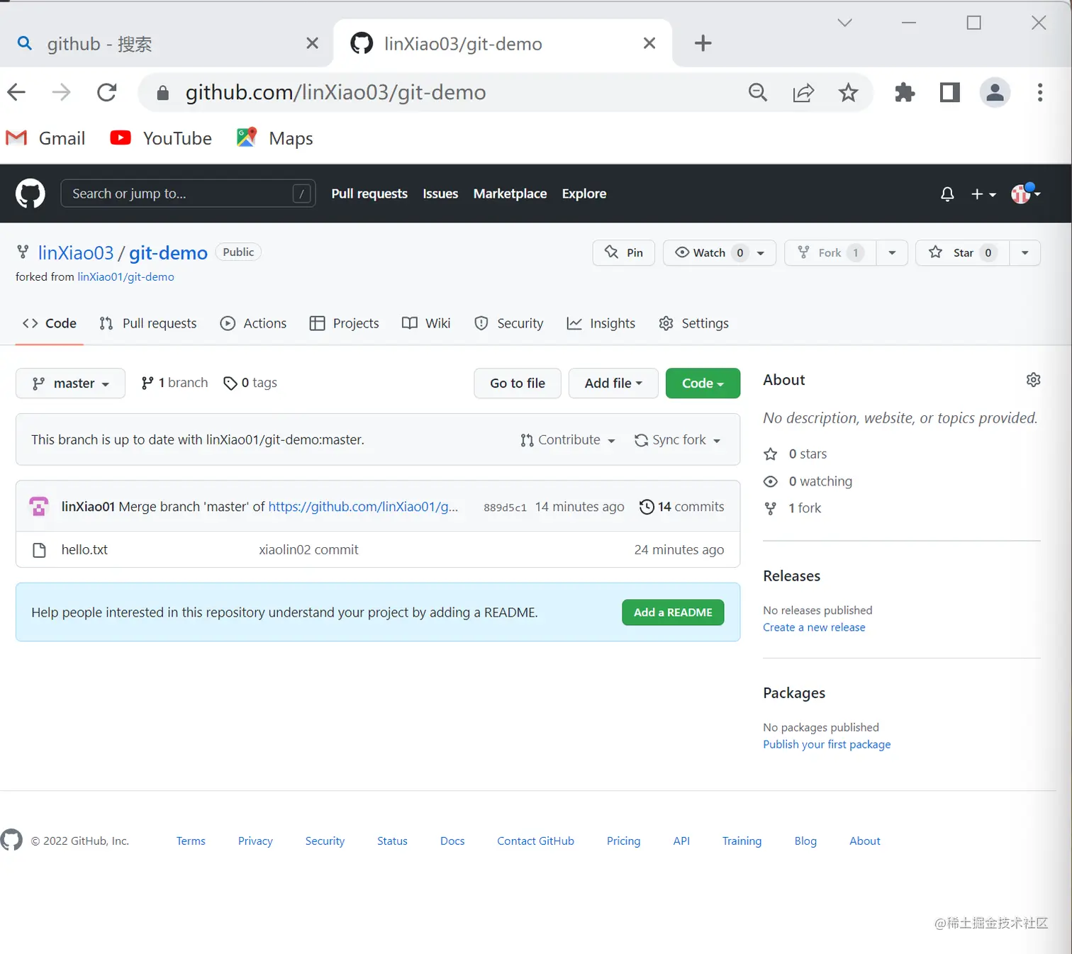Open the Chrome three-dot menu
The width and height of the screenshot is (1072, 954).
1040,92
